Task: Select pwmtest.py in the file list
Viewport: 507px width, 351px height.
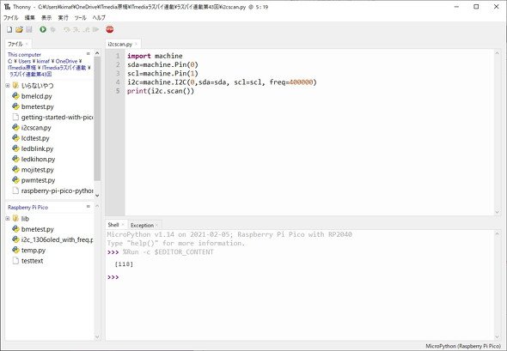Action: (x=38, y=180)
